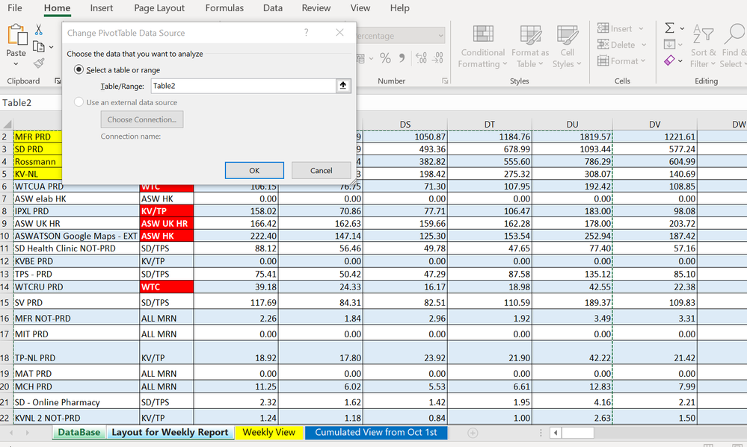Select the 'Select a table or range' option
Image resolution: width=747 pixels, height=447 pixels.
click(x=79, y=69)
